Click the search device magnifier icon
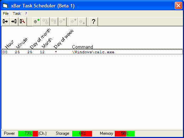This screenshot has width=184, height=138. click(22, 22)
